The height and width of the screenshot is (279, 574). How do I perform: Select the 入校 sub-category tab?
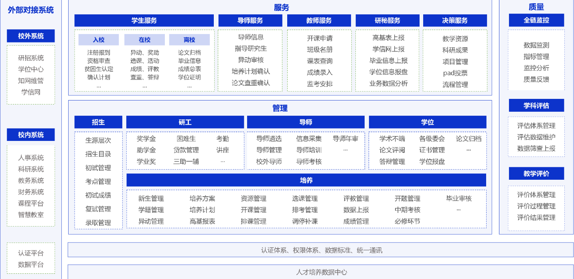tap(98, 40)
